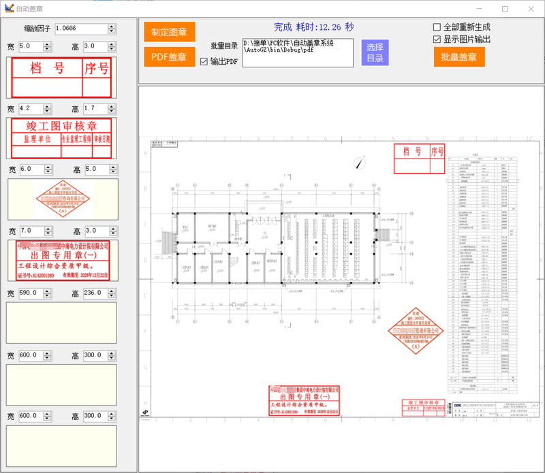545x473 pixels.
Task: Adjust height 1.7 spinner arrows
Action: (x=112, y=109)
